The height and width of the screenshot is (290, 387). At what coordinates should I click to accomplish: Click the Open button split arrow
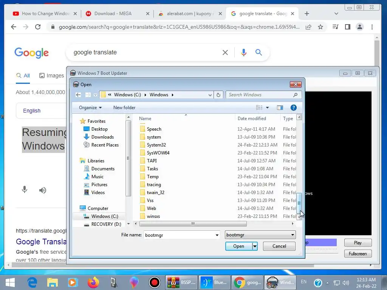(255, 246)
